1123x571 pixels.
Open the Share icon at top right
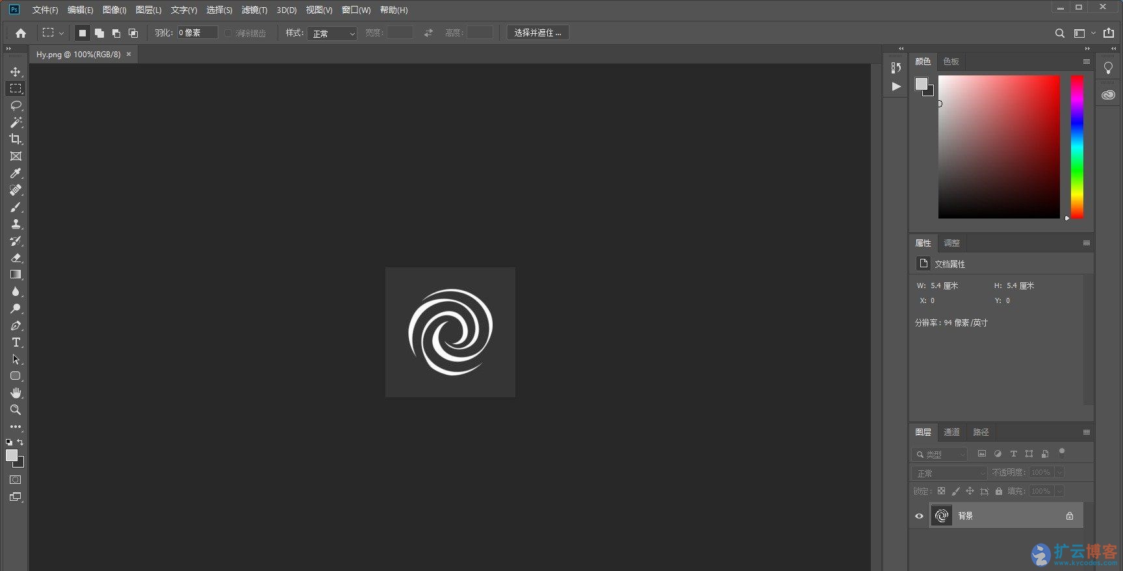coord(1109,33)
